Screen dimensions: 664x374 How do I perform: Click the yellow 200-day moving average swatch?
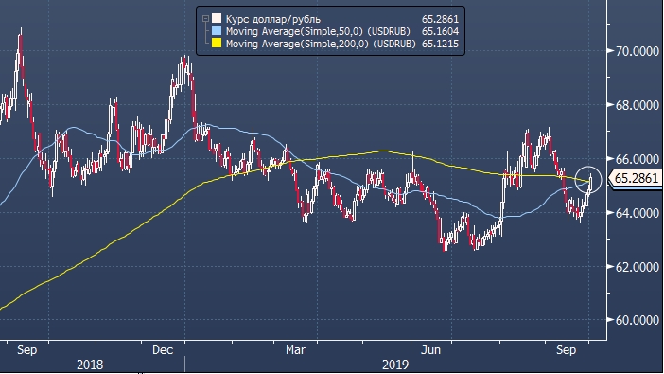click(x=217, y=43)
